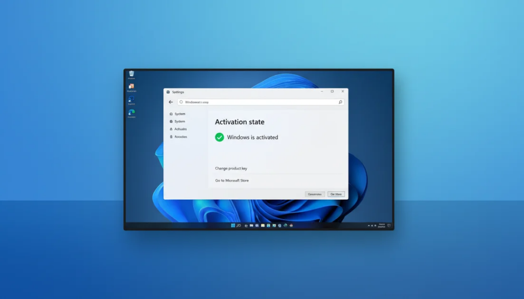
Task: Click the back arrow in Settings
Action: [x=170, y=102]
